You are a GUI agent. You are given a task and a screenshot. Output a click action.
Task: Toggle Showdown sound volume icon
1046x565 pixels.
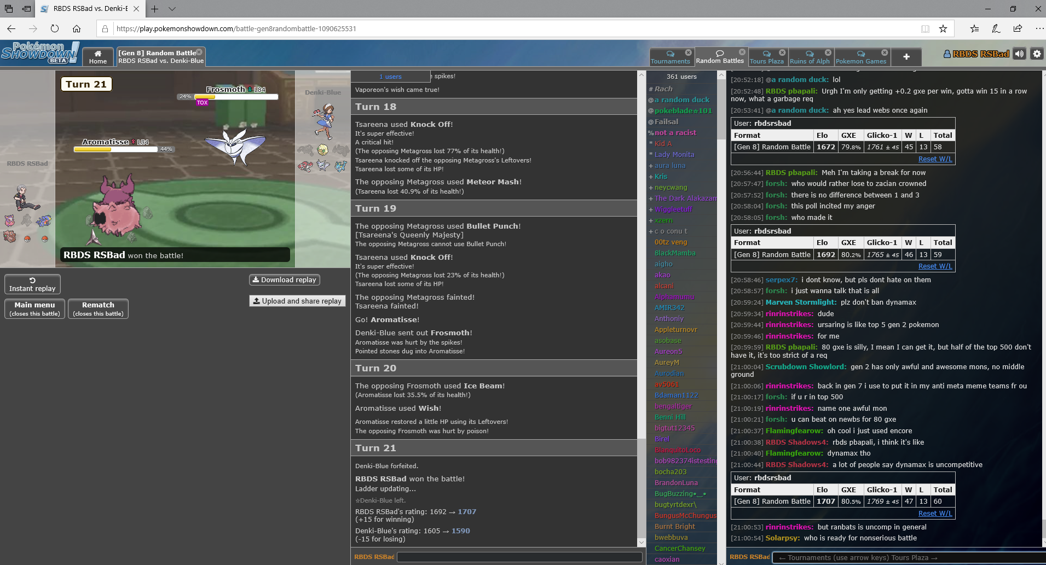tap(1019, 54)
